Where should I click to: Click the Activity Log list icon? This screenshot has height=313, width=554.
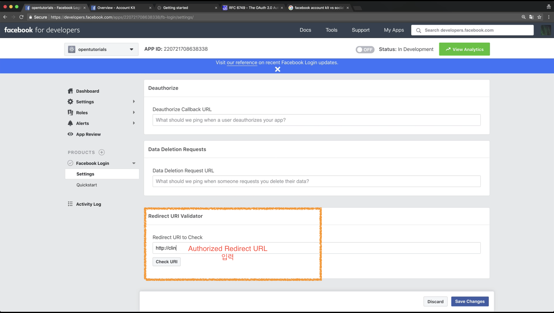[x=70, y=204]
